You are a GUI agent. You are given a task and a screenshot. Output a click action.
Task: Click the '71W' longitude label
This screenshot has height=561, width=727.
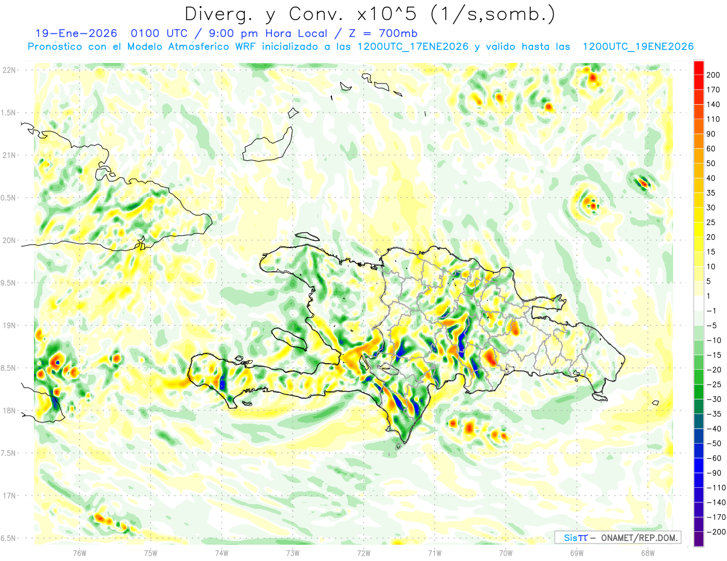(434, 552)
